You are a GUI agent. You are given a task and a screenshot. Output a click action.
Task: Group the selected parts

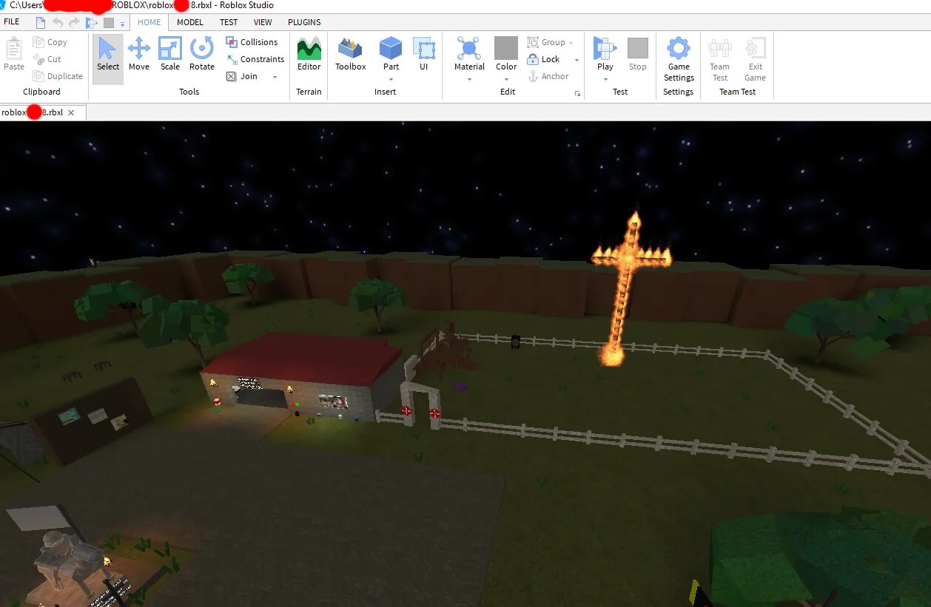tap(546, 42)
